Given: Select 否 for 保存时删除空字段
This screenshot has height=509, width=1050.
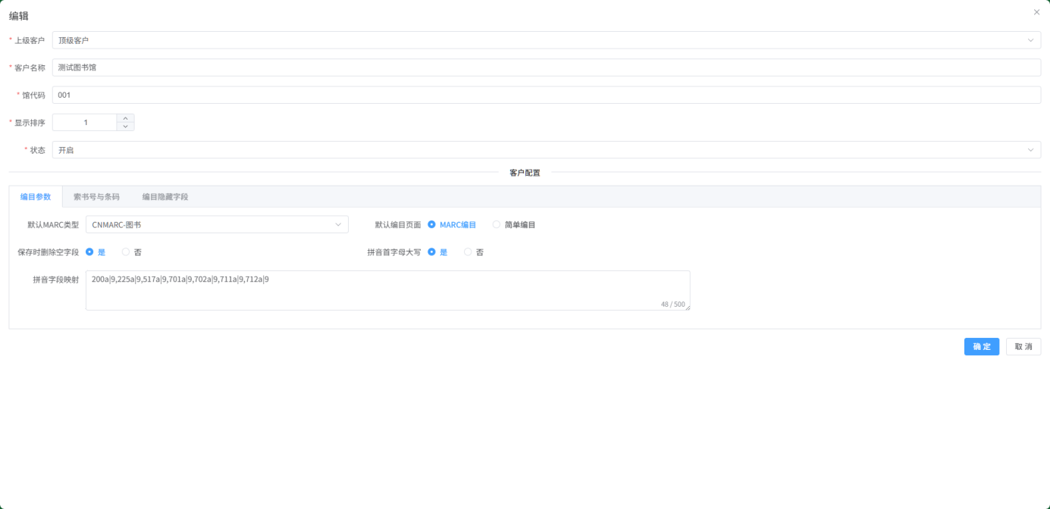Looking at the screenshot, I should 132,252.
